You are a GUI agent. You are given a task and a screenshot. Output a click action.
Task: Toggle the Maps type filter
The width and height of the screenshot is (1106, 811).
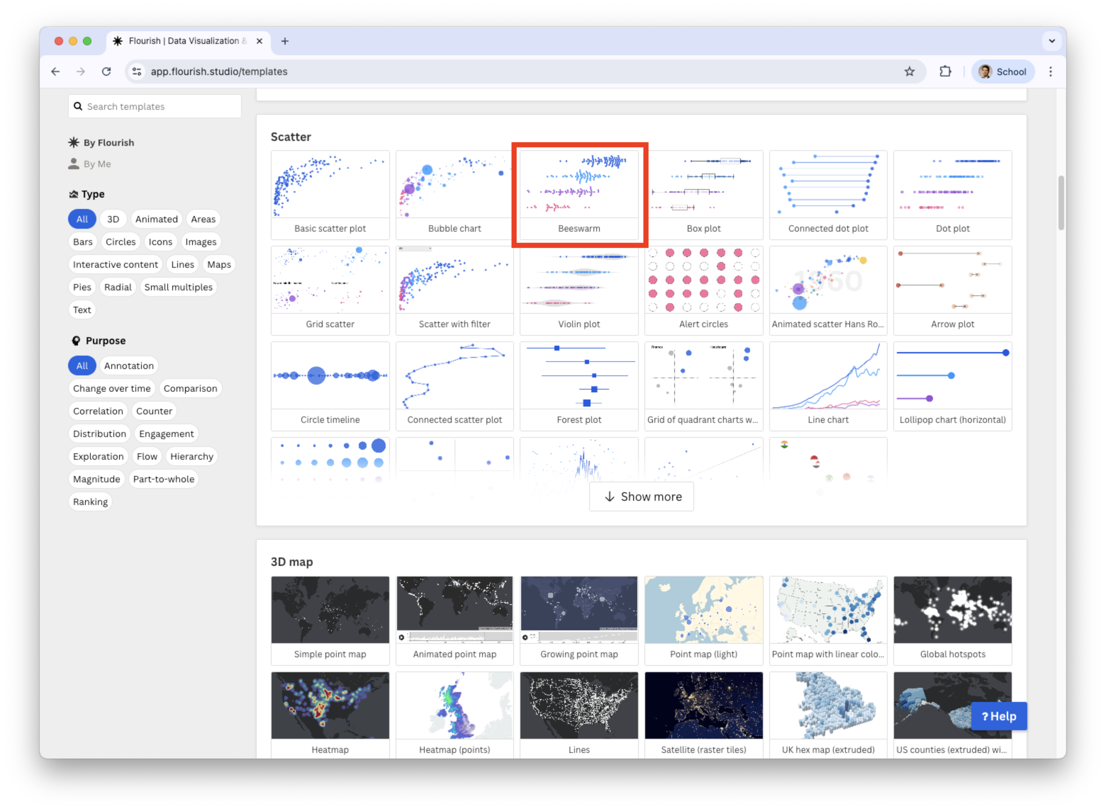tap(219, 265)
